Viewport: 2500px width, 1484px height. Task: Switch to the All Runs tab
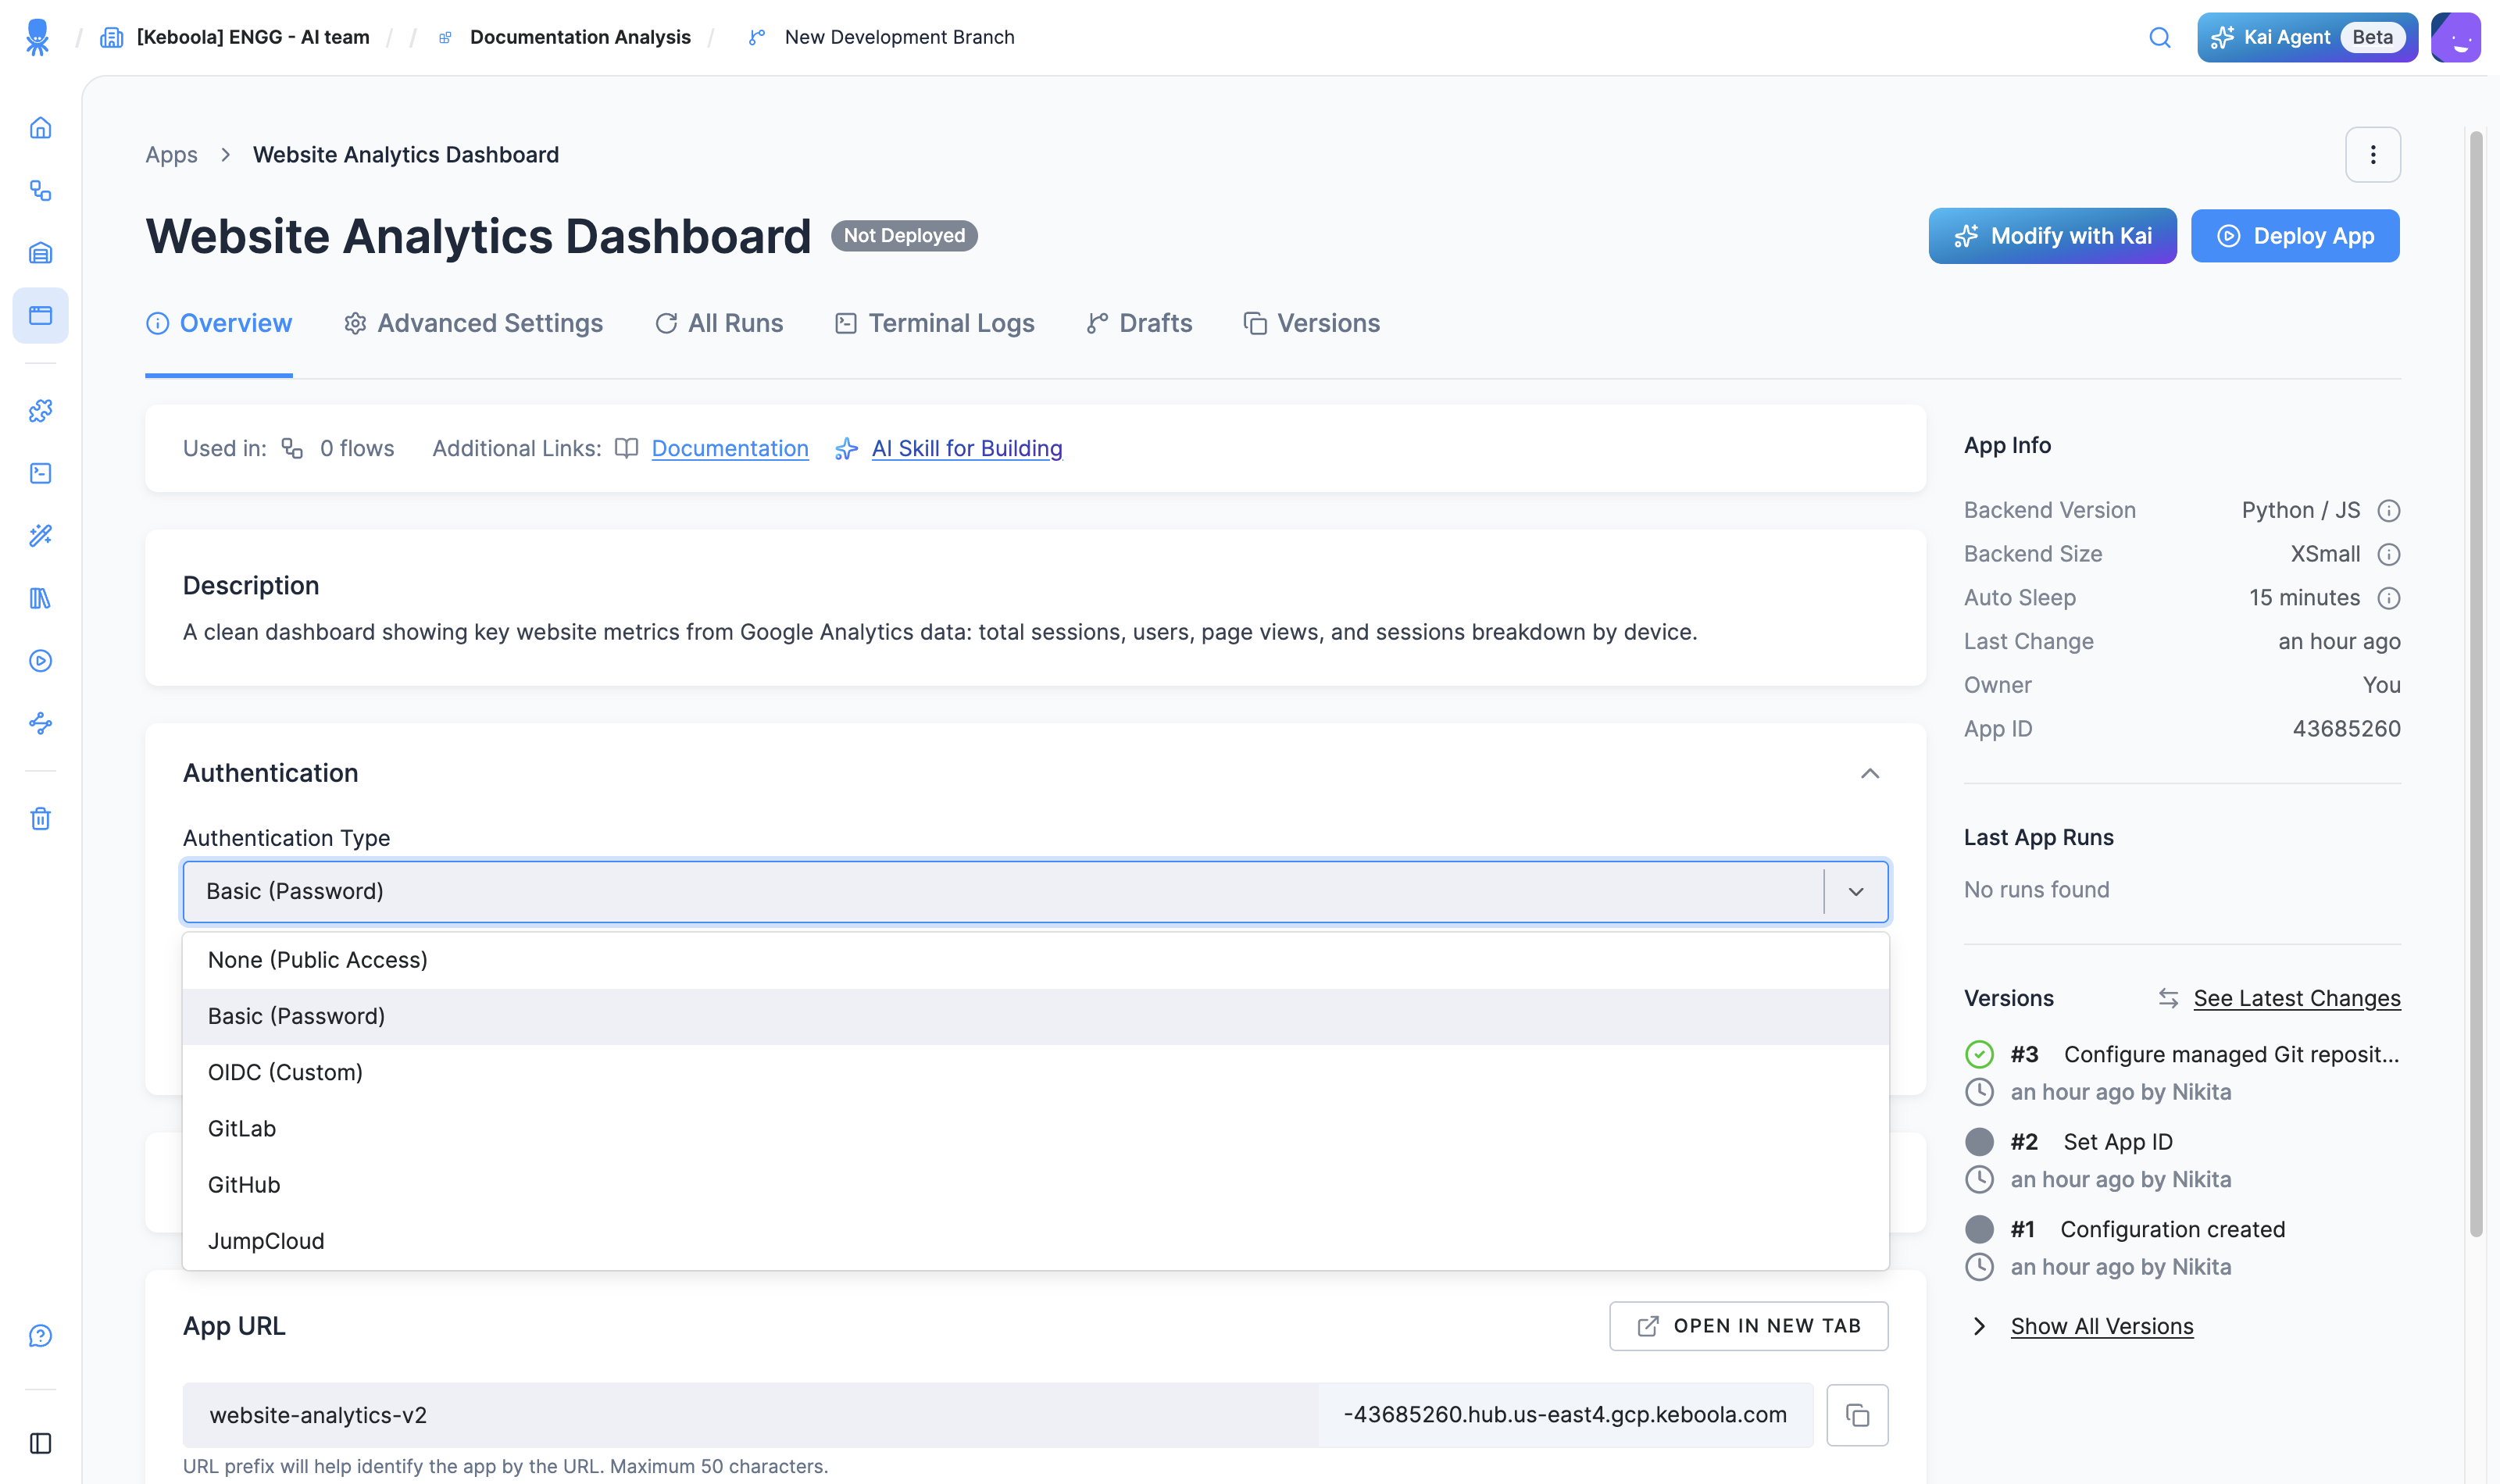(719, 323)
